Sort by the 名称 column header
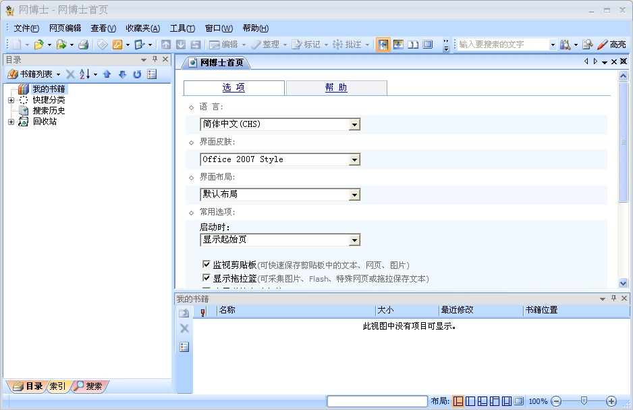 296,310
